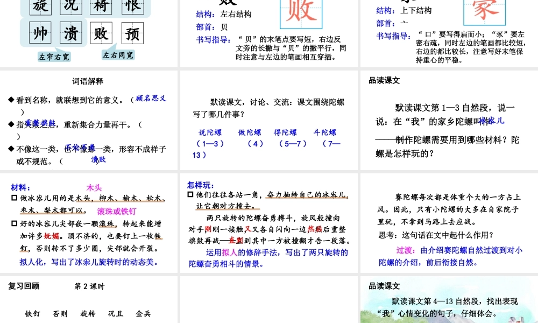Image resolution: width=538 pixels, height=323 pixels.
Task: Select the slide titled 词语解释
Action: coord(89,120)
